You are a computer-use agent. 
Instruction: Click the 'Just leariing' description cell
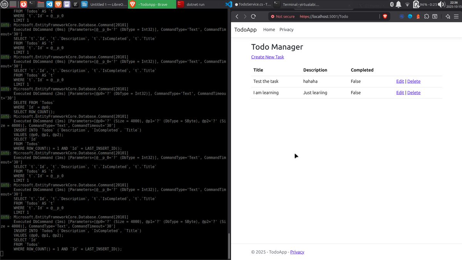click(x=315, y=92)
